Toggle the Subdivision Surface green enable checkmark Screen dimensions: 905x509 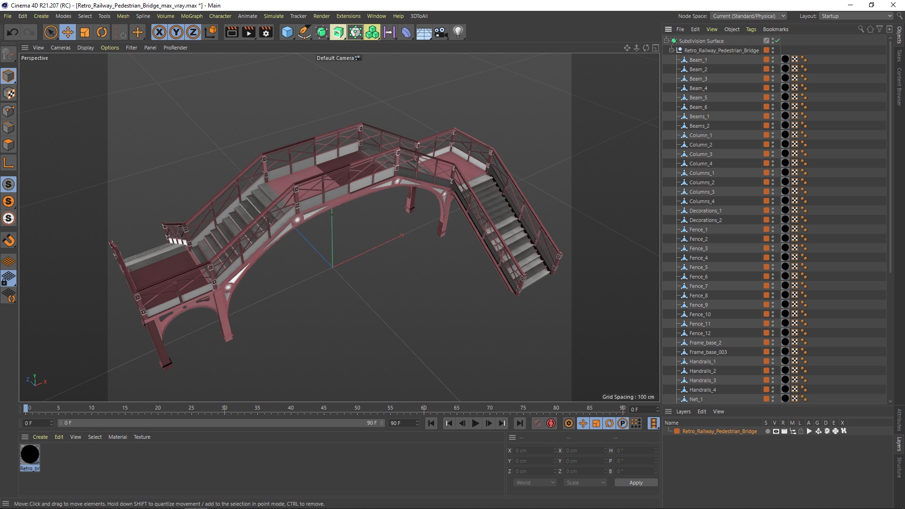coord(777,41)
